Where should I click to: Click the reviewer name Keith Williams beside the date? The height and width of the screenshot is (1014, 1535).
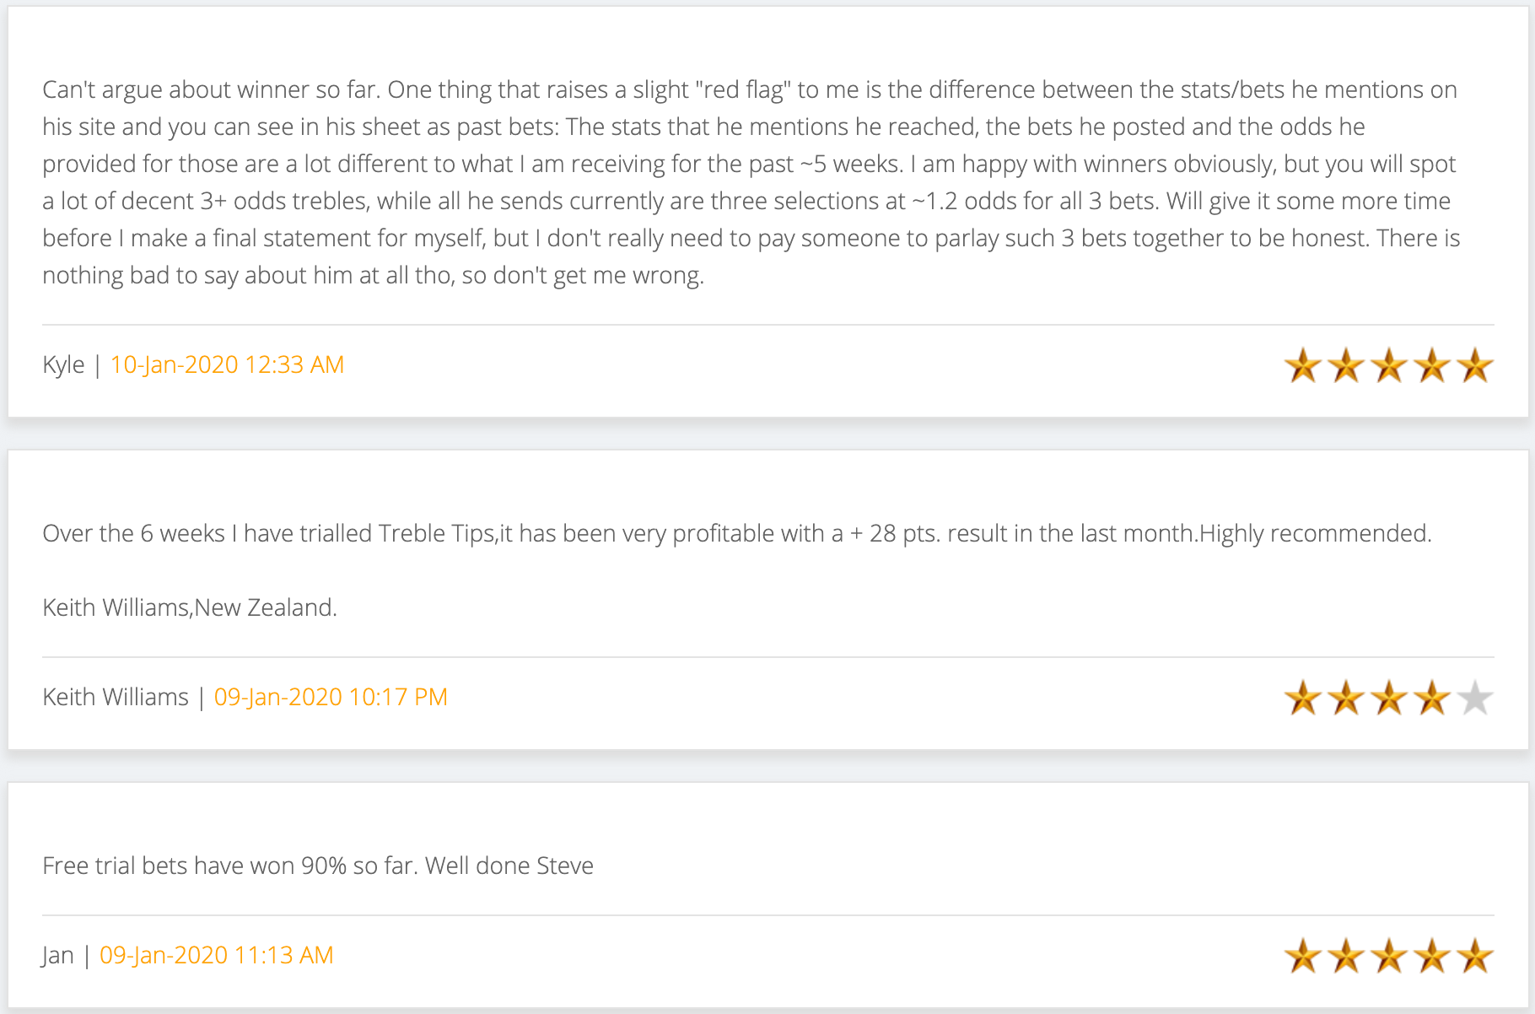[x=116, y=697]
